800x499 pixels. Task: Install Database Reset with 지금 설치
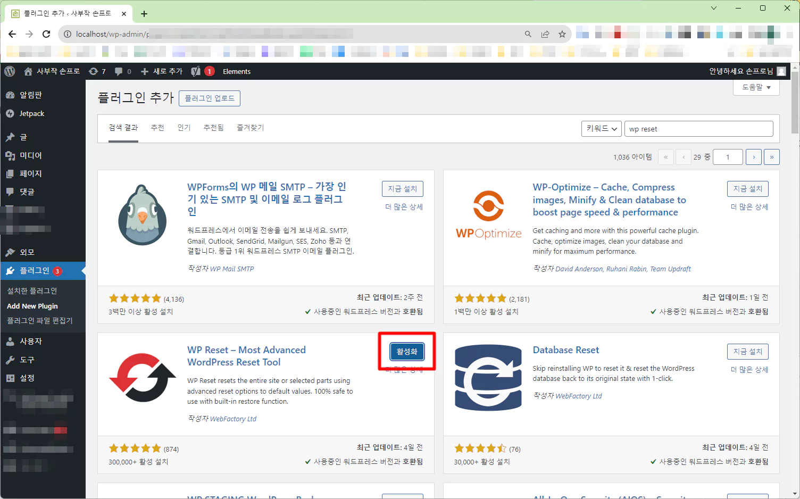coord(748,352)
